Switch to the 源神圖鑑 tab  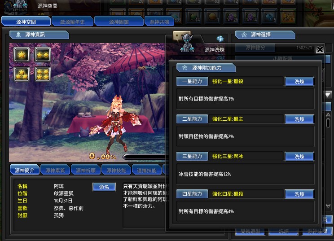click(x=119, y=22)
